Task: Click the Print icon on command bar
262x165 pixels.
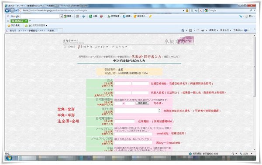Action: pos(203,30)
